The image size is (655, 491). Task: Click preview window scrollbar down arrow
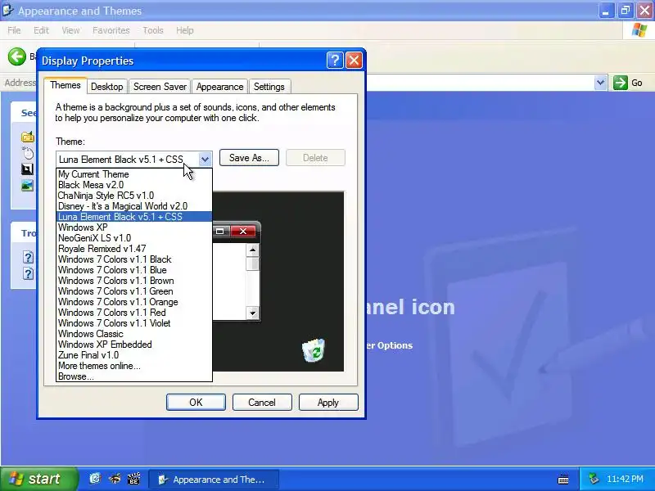(252, 313)
